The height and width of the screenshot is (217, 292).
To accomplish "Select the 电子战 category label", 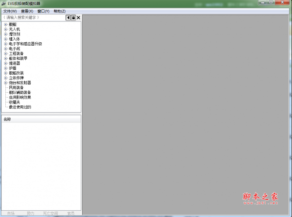I will 15,49.
